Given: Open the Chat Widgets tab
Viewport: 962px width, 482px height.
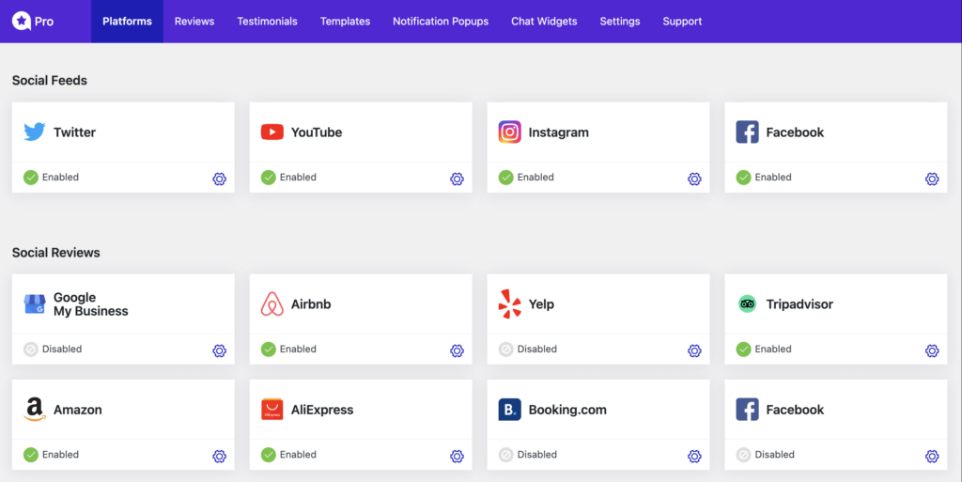Looking at the screenshot, I should click(x=544, y=22).
